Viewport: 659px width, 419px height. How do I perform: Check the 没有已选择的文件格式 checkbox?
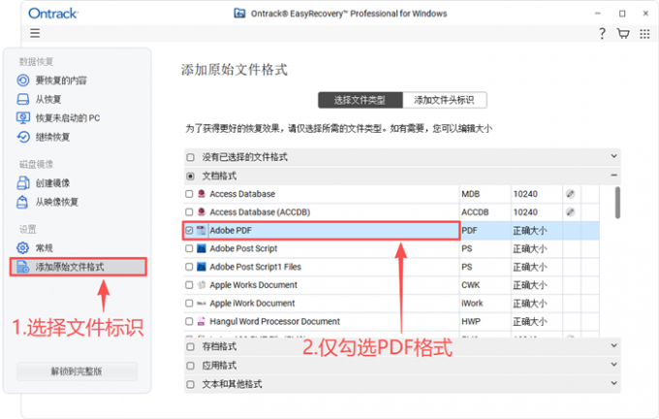tap(190, 157)
